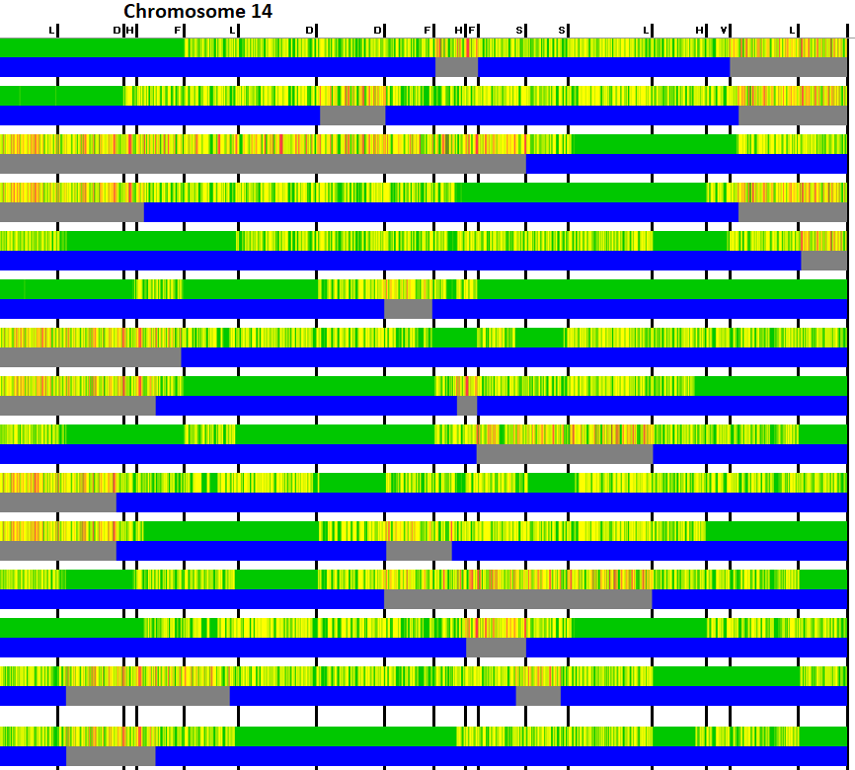
Task: Click the solid green block in top row
Action: 91,47
